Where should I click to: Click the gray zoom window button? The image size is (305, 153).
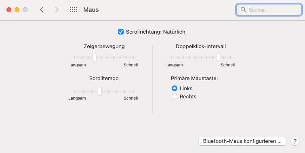[x=25, y=10]
